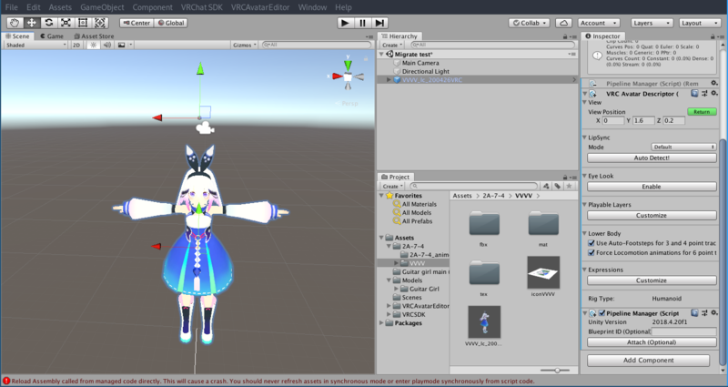
Task: Open the VRChat SDK menu
Action: point(201,7)
